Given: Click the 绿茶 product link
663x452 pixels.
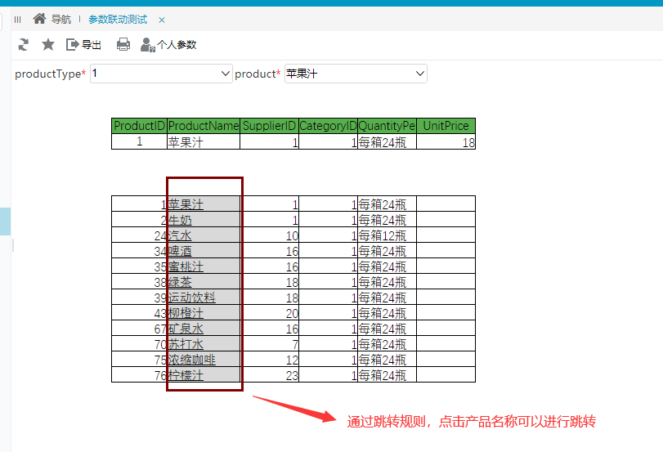Looking at the screenshot, I should (x=180, y=282).
